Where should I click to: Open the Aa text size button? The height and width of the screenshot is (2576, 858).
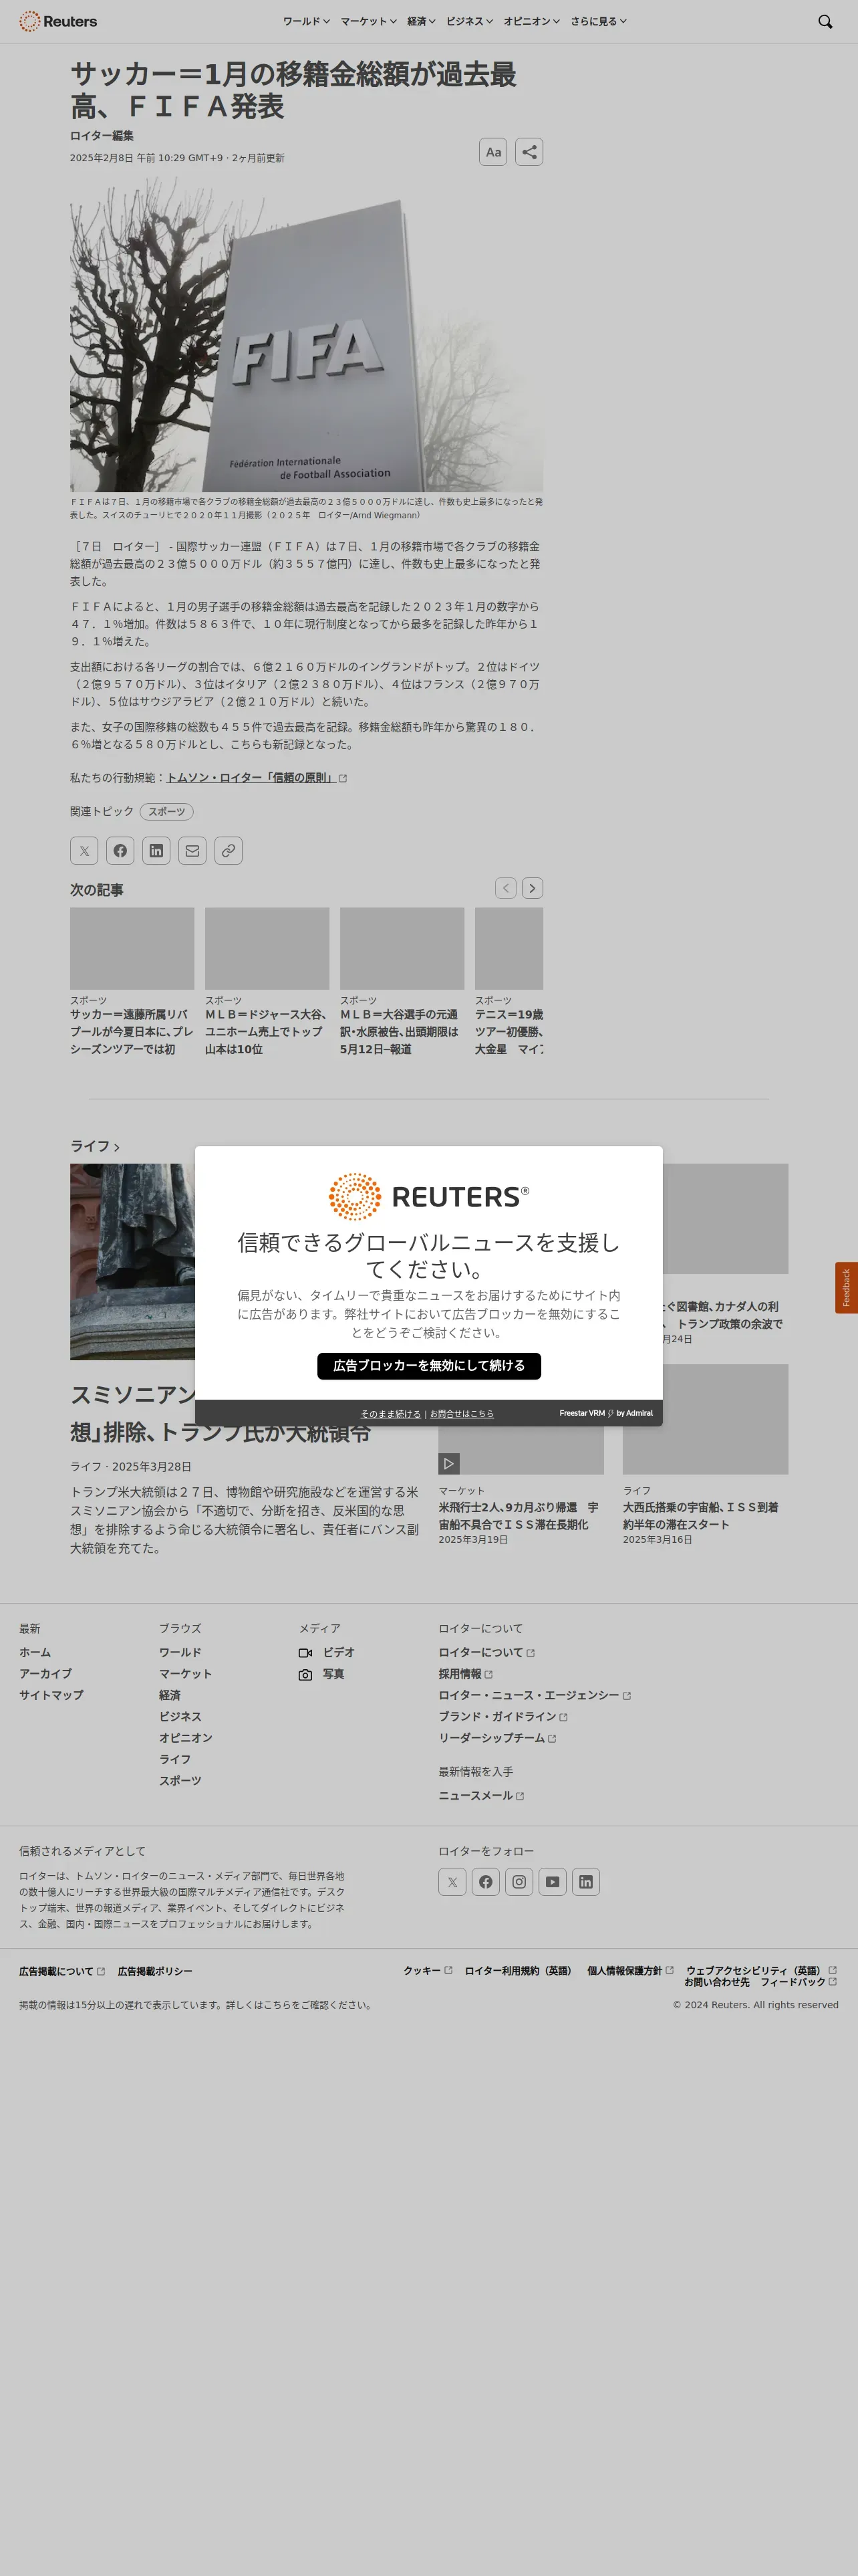(x=493, y=152)
